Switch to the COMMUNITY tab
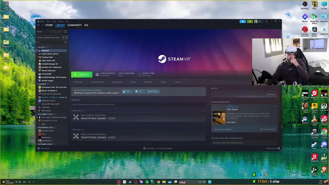This screenshot has height=185, width=329. click(x=75, y=25)
